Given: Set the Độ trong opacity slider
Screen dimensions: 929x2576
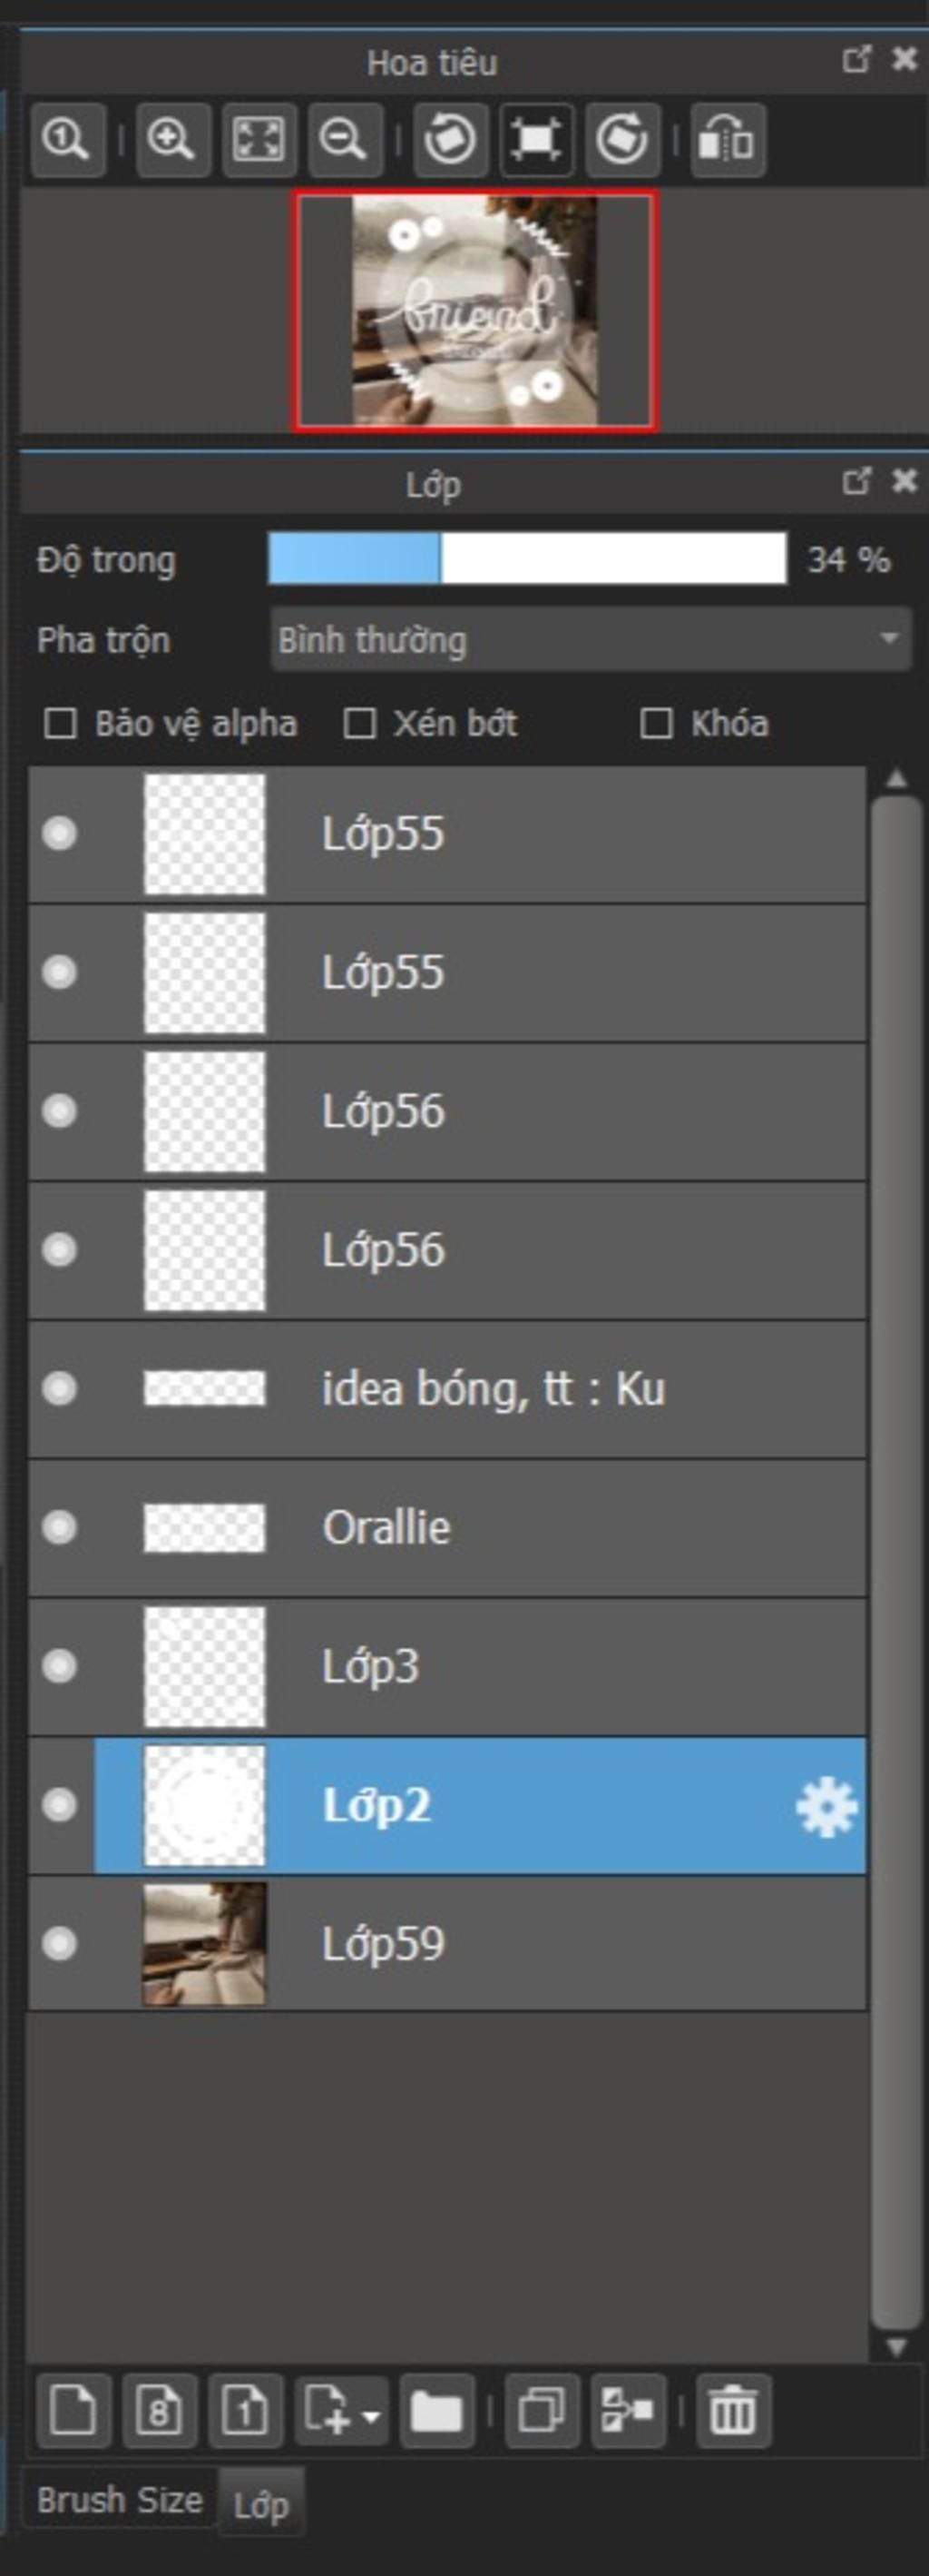Looking at the screenshot, I should 527,558.
